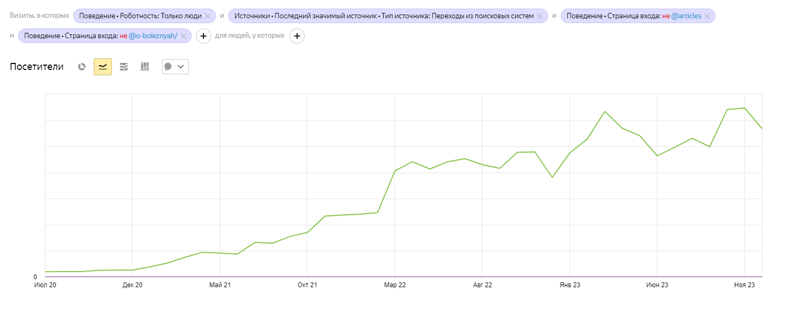Screen dimensions: 788x334
Task: Remove the @articles entry page filter
Action: point(707,16)
